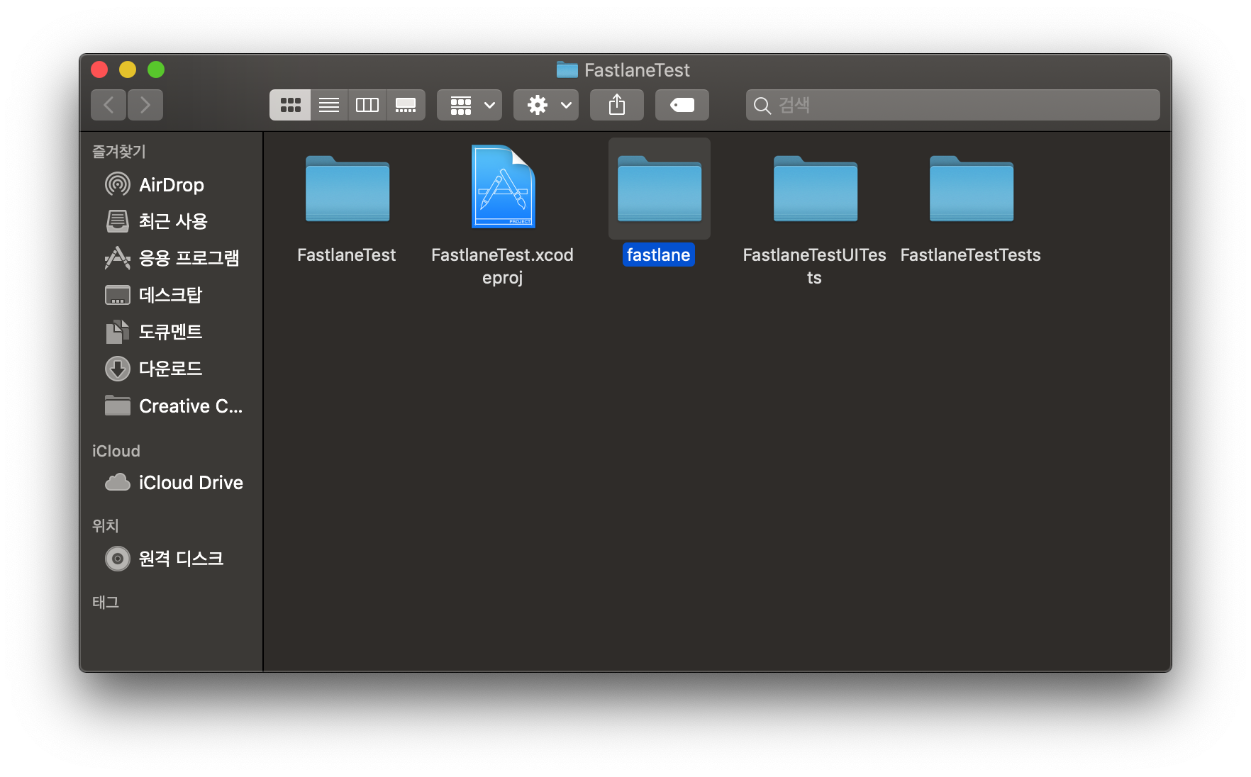Open iCloud Drive in the sidebar
1251x777 pixels.
(170, 483)
